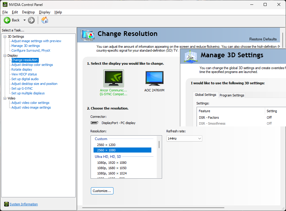Select Change resolution in task tree
286x211 pixels.
point(25,60)
